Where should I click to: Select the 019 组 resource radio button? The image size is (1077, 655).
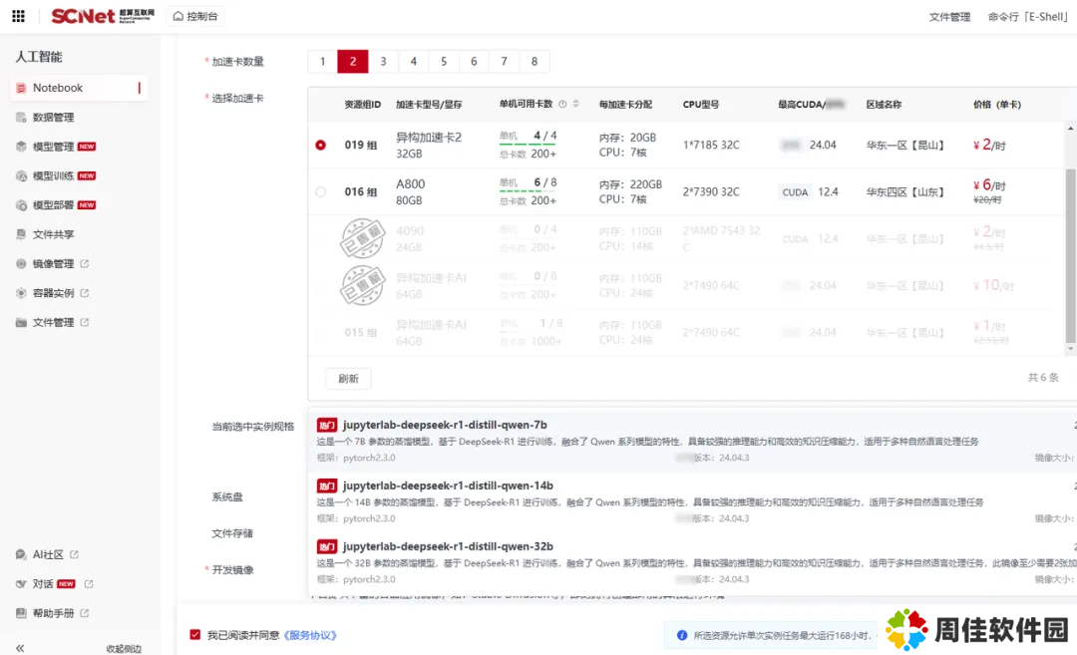tap(321, 145)
